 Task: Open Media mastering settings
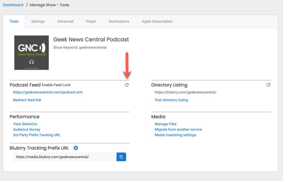click(175, 135)
